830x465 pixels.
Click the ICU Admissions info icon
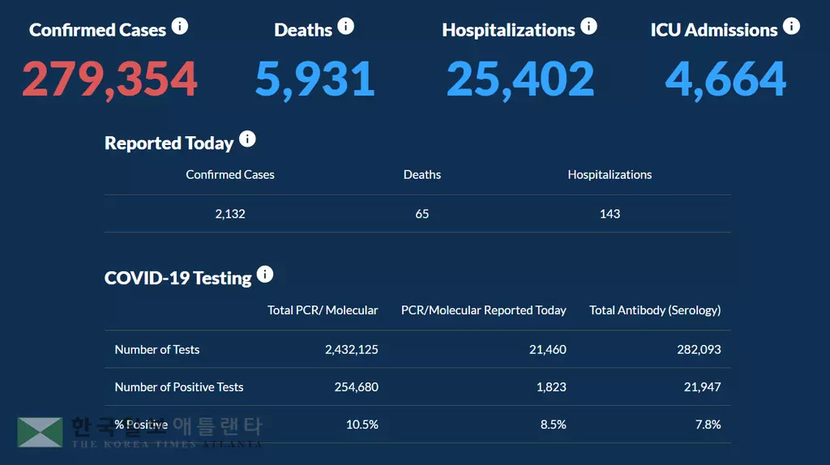(792, 27)
